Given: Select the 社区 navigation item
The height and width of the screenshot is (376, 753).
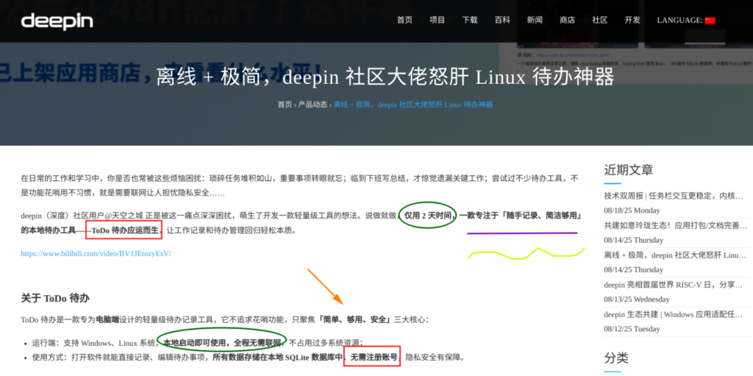Looking at the screenshot, I should pos(600,21).
